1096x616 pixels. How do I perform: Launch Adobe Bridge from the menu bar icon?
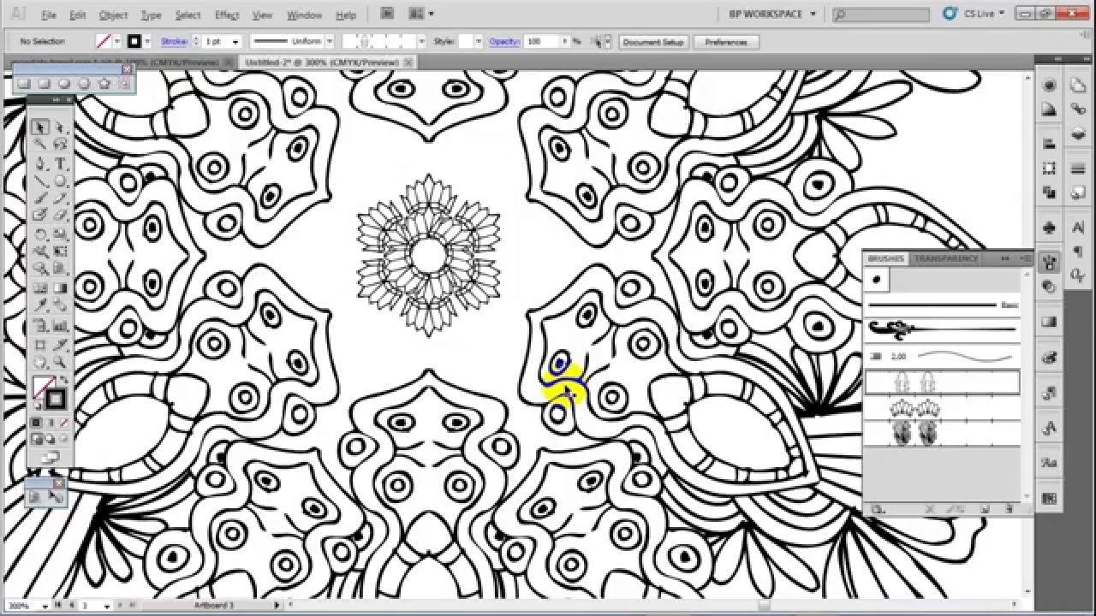point(387,14)
